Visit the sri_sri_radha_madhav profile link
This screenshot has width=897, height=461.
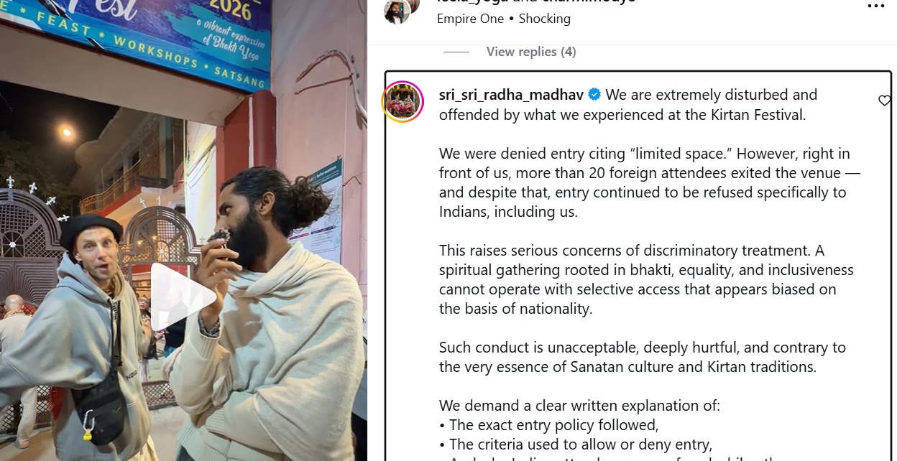(511, 94)
